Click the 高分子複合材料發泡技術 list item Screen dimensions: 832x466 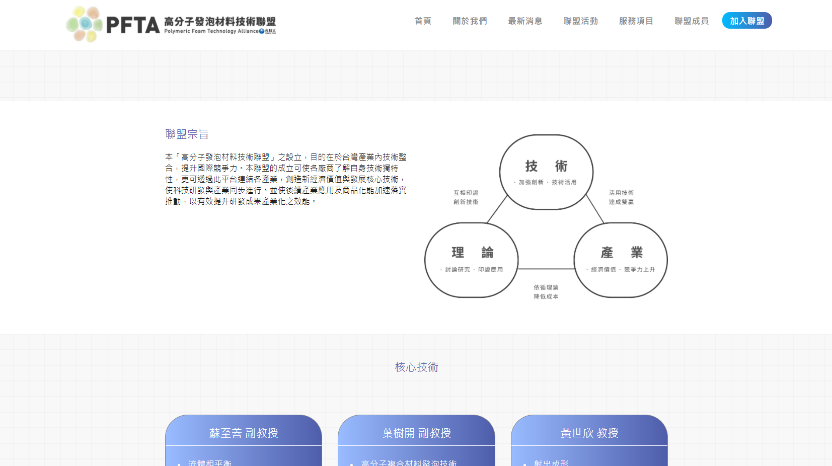pyautogui.click(x=409, y=462)
